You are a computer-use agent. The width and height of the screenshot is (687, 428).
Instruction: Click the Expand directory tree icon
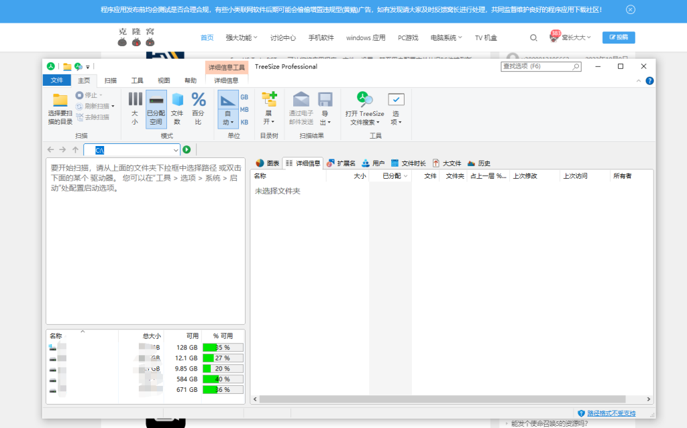269,99
